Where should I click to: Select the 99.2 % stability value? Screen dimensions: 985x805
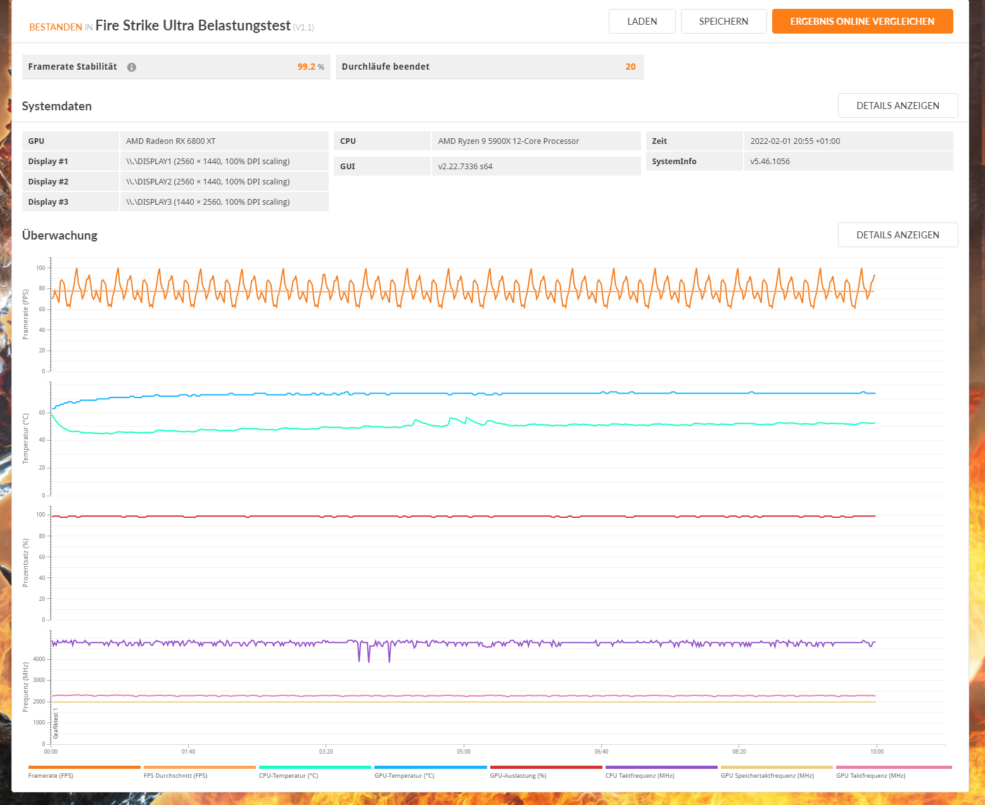point(310,67)
